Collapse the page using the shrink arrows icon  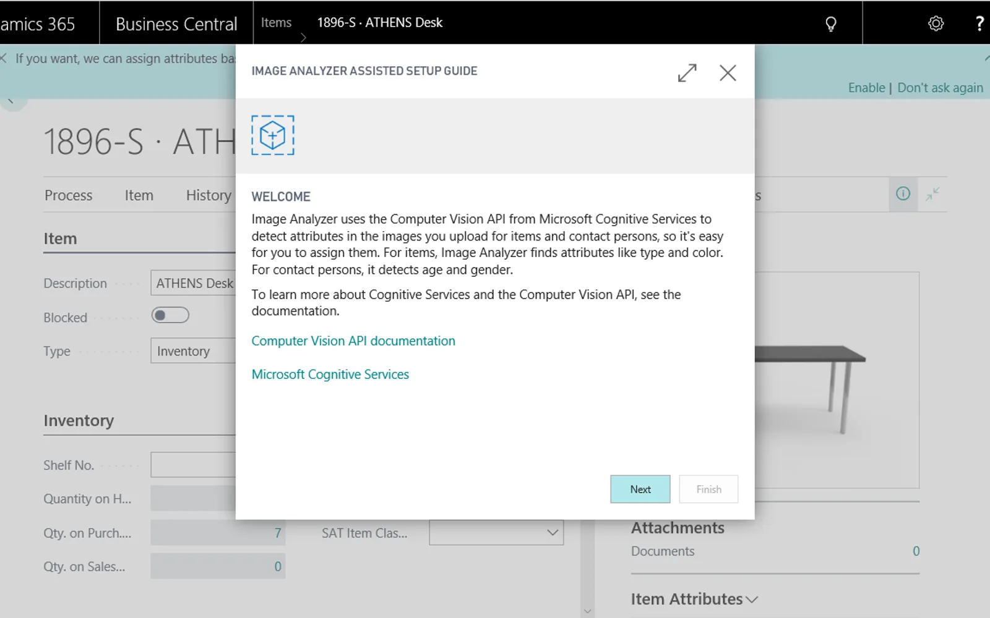coord(932,194)
